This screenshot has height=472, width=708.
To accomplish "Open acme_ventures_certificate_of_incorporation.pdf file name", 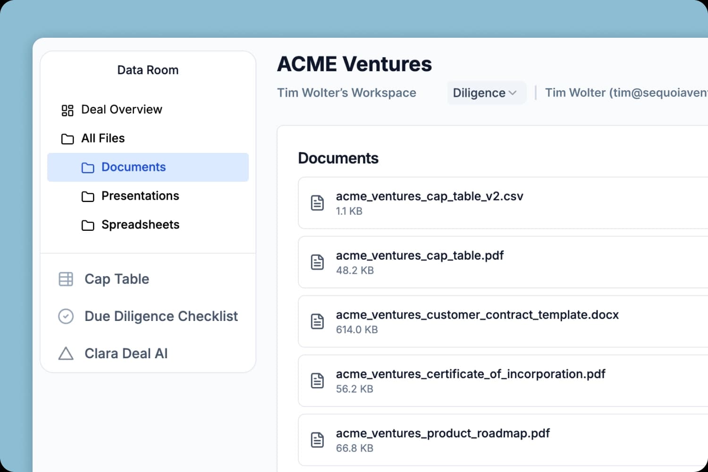I will (471, 374).
